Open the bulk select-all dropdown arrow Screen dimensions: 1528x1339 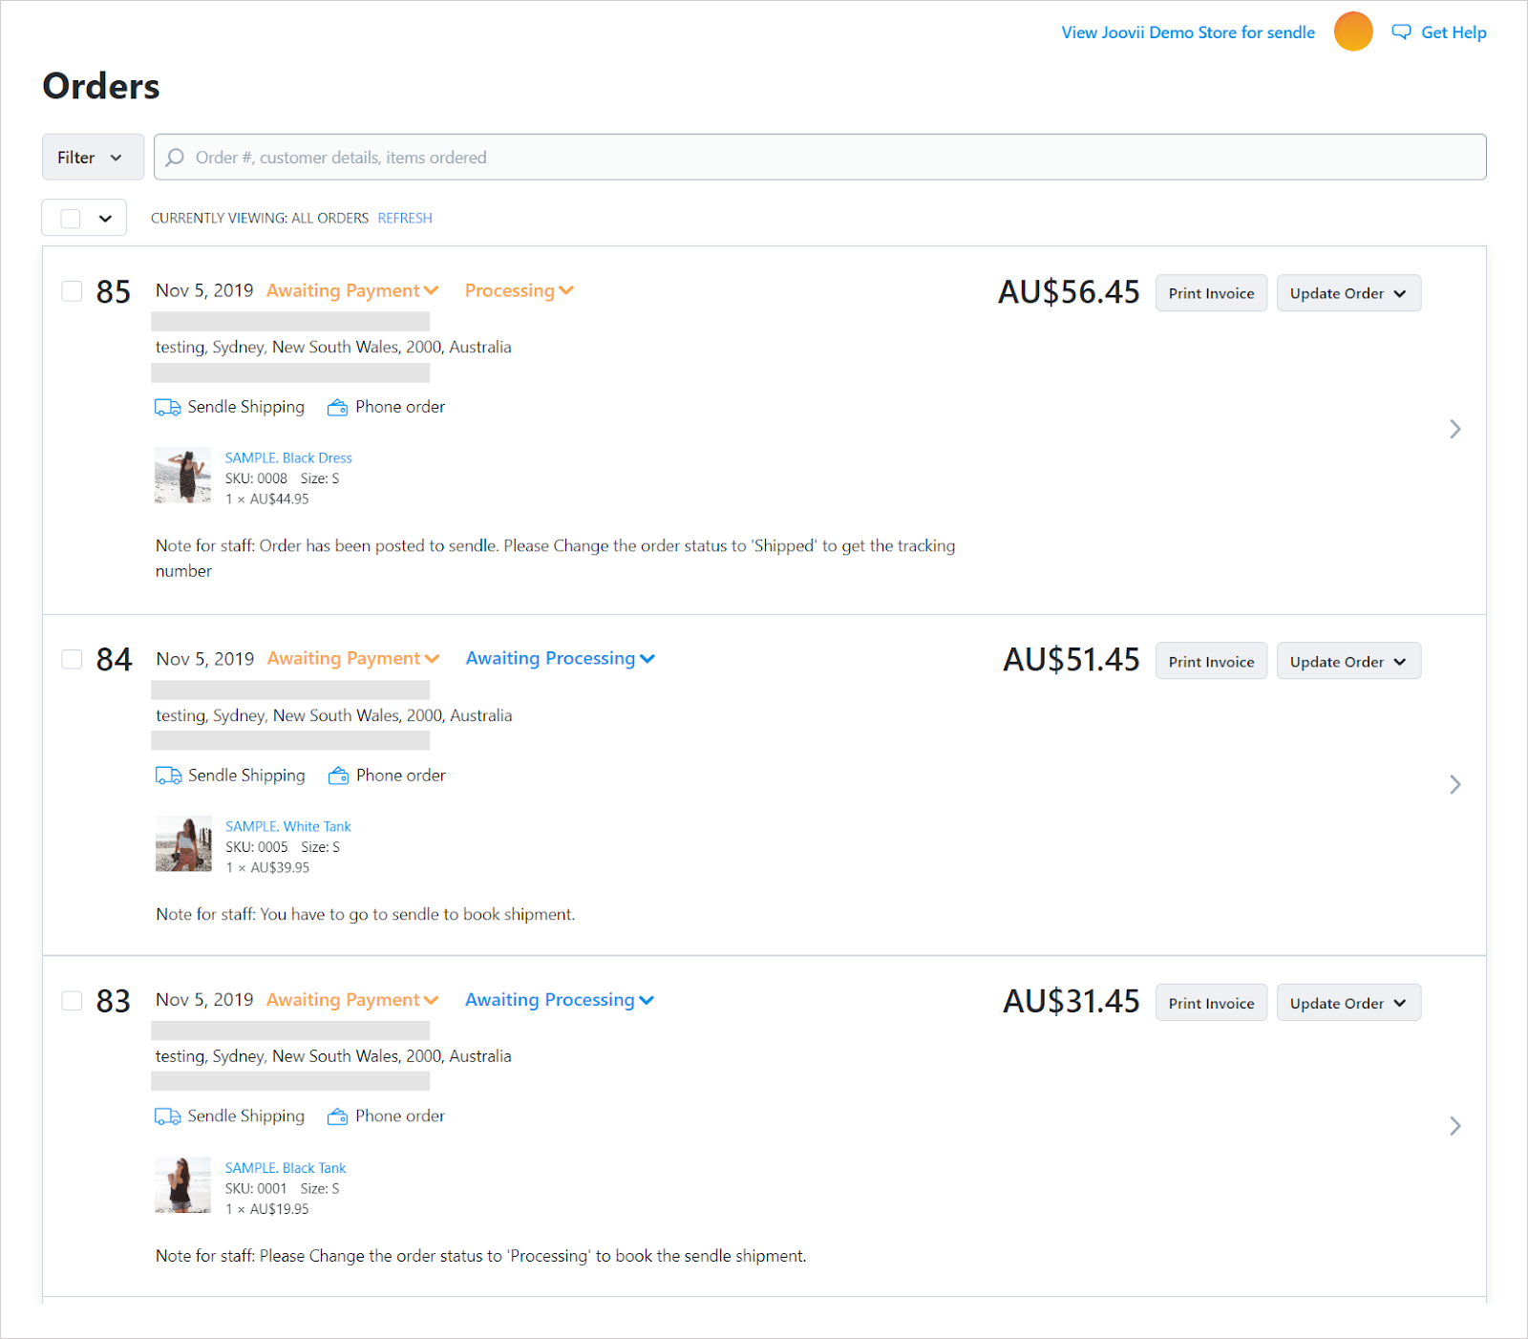106,219
